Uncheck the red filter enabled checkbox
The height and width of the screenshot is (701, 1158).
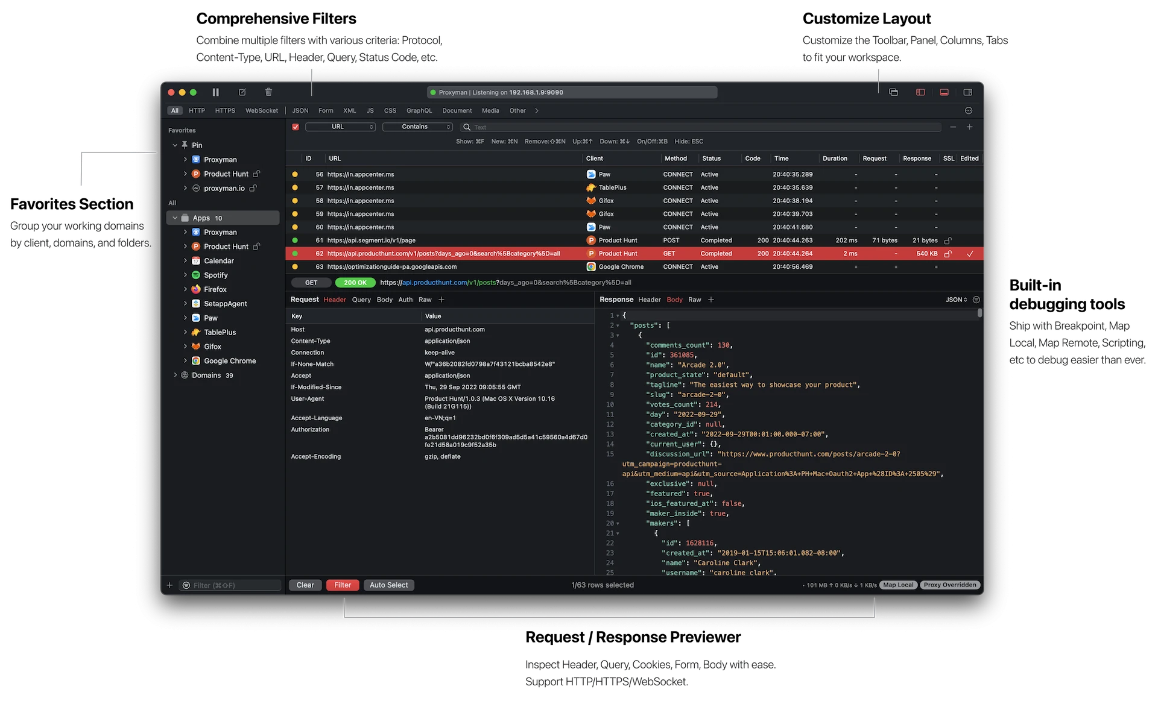(x=296, y=127)
